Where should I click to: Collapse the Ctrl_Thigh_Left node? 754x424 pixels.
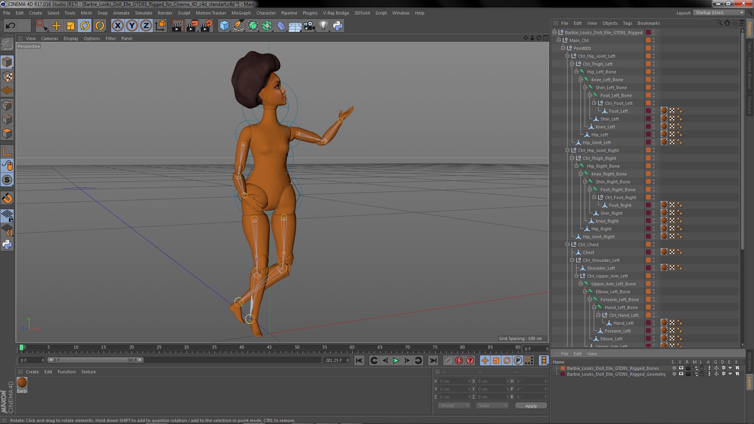pyautogui.click(x=572, y=64)
